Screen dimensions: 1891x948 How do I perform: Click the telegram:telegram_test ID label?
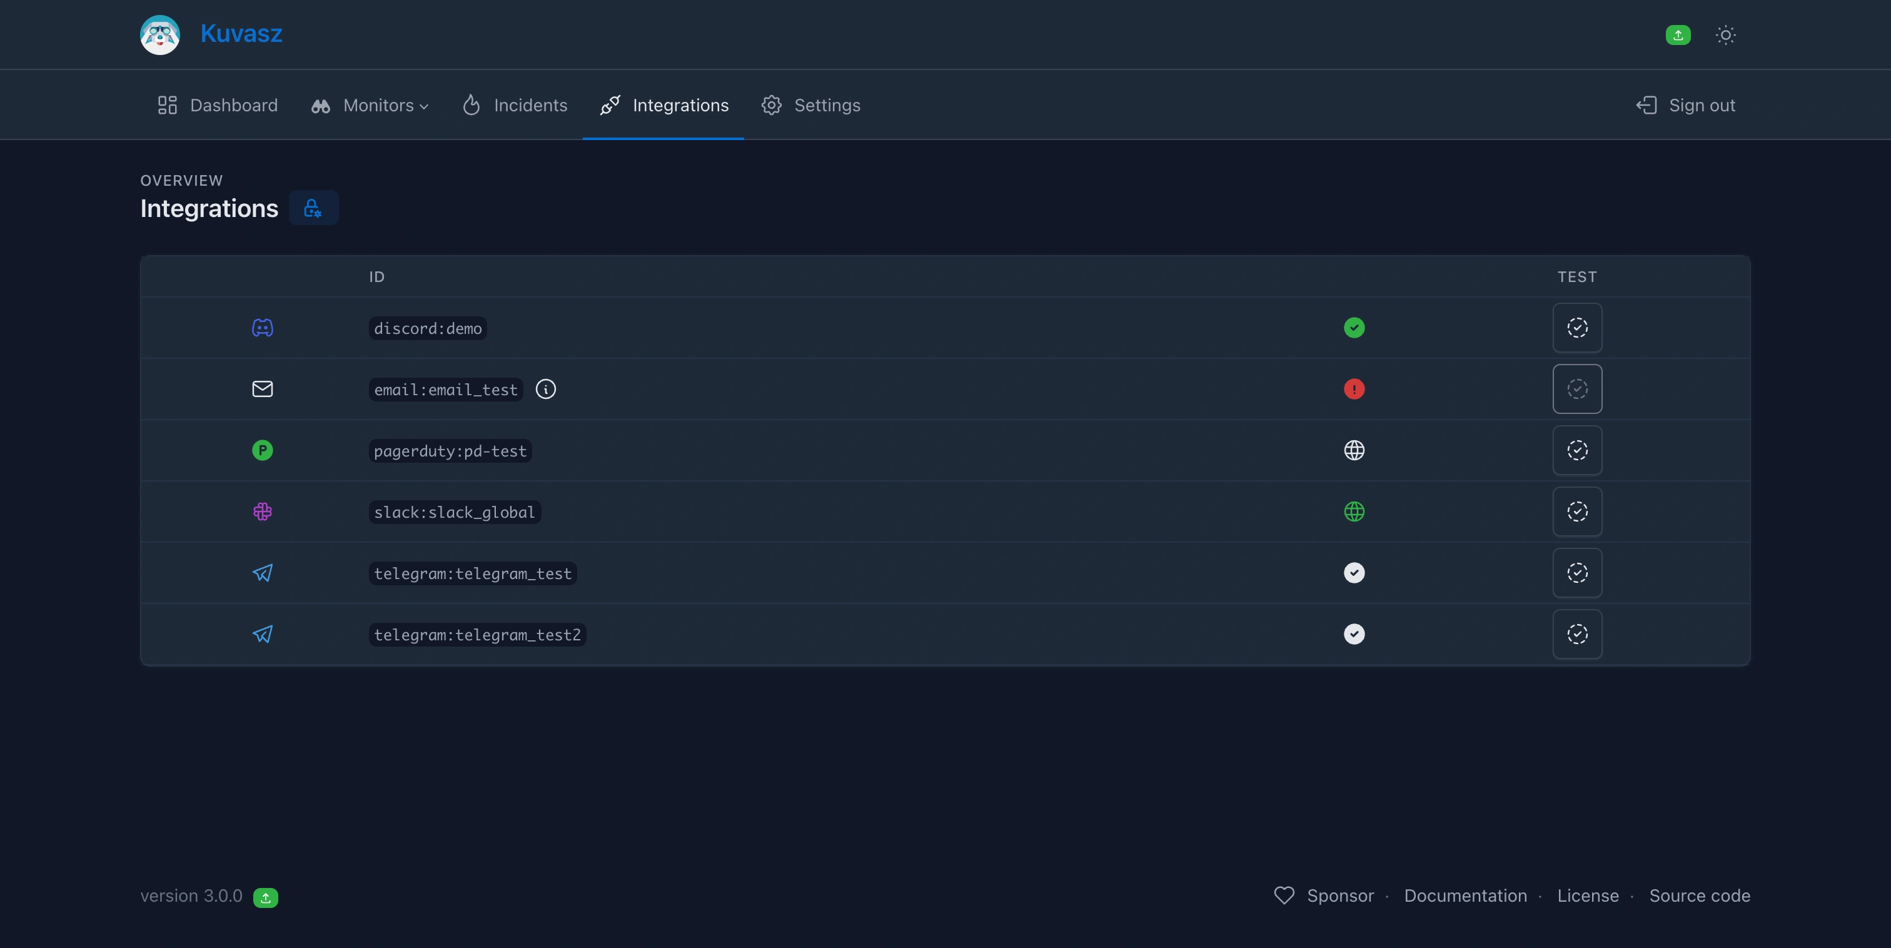[472, 573]
